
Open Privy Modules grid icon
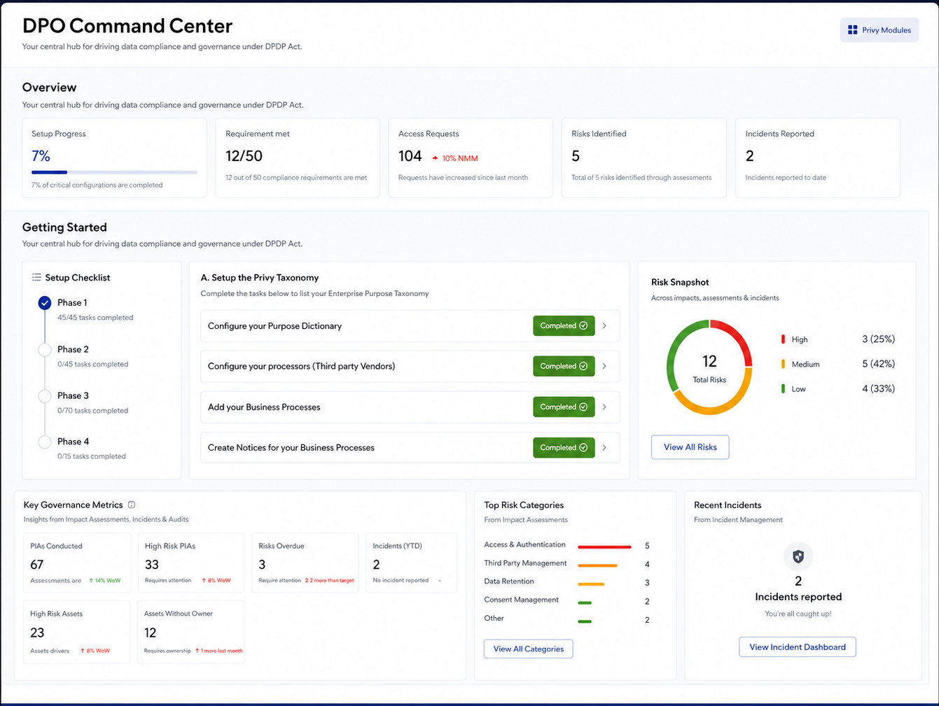click(x=852, y=30)
